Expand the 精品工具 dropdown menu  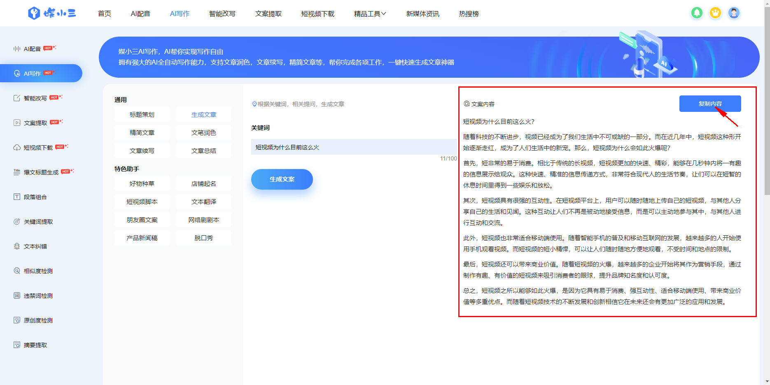(370, 14)
